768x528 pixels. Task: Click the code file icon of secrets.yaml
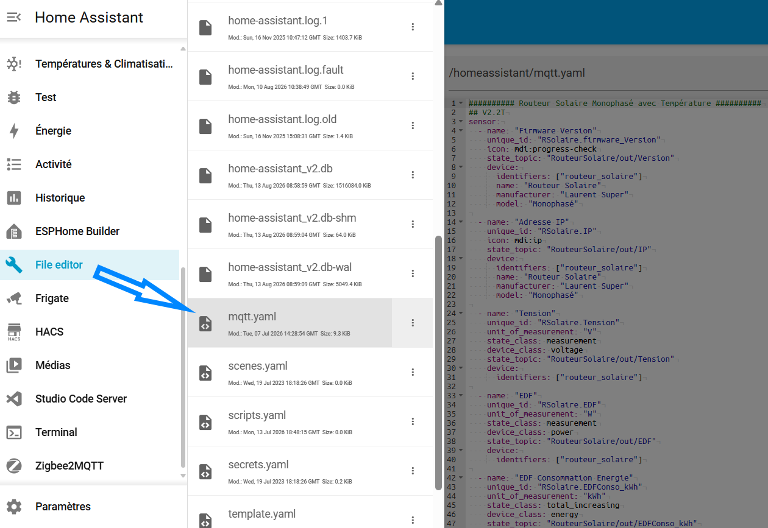pyautogui.click(x=205, y=471)
